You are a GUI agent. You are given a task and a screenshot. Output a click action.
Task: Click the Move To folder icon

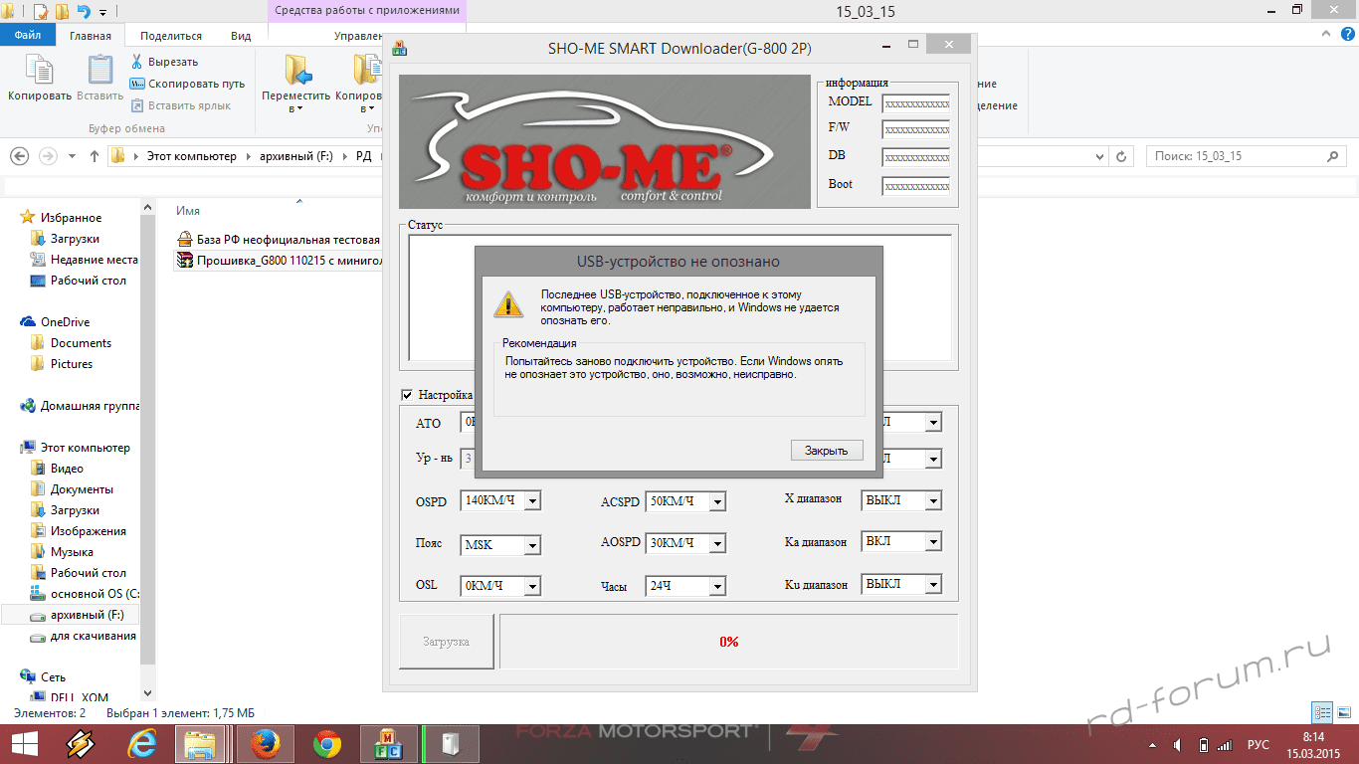click(x=296, y=71)
